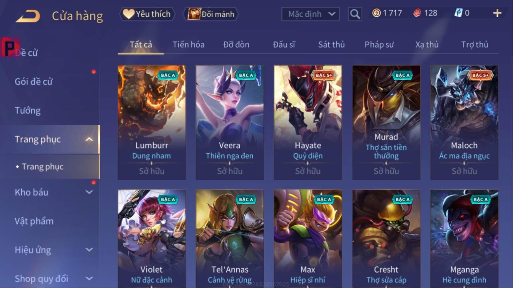
Task: Tap the red ruby currency icon
Action: click(417, 13)
